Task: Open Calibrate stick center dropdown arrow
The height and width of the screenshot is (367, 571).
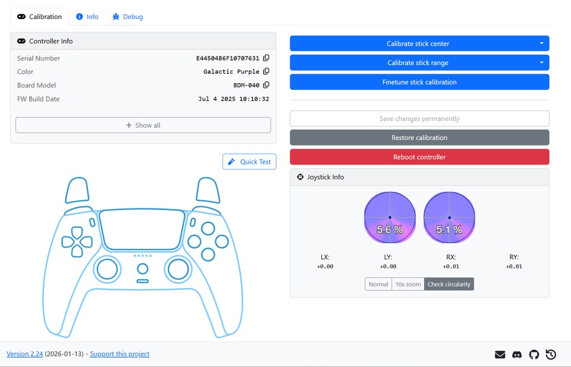Action: 541,43
